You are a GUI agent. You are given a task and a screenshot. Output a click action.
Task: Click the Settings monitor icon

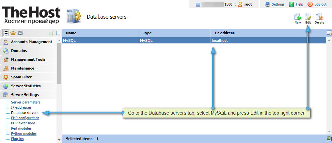[268, 4]
